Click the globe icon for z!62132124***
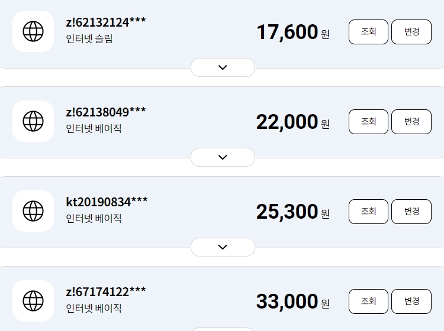This screenshot has width=444, height=331. (x=33, y=31)
